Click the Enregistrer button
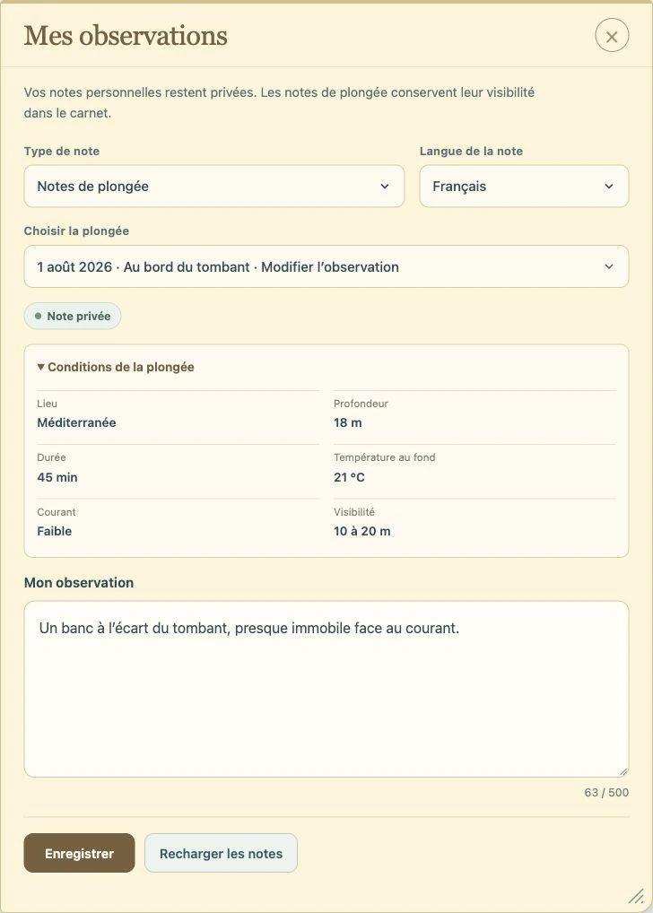The height and width of the screenshot is (913, 653). pyautogui.click(x=79, y=853)
